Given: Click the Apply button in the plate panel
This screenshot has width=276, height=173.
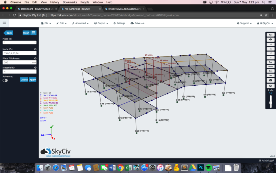Looking at the screenshot, I should pos(32,80).
